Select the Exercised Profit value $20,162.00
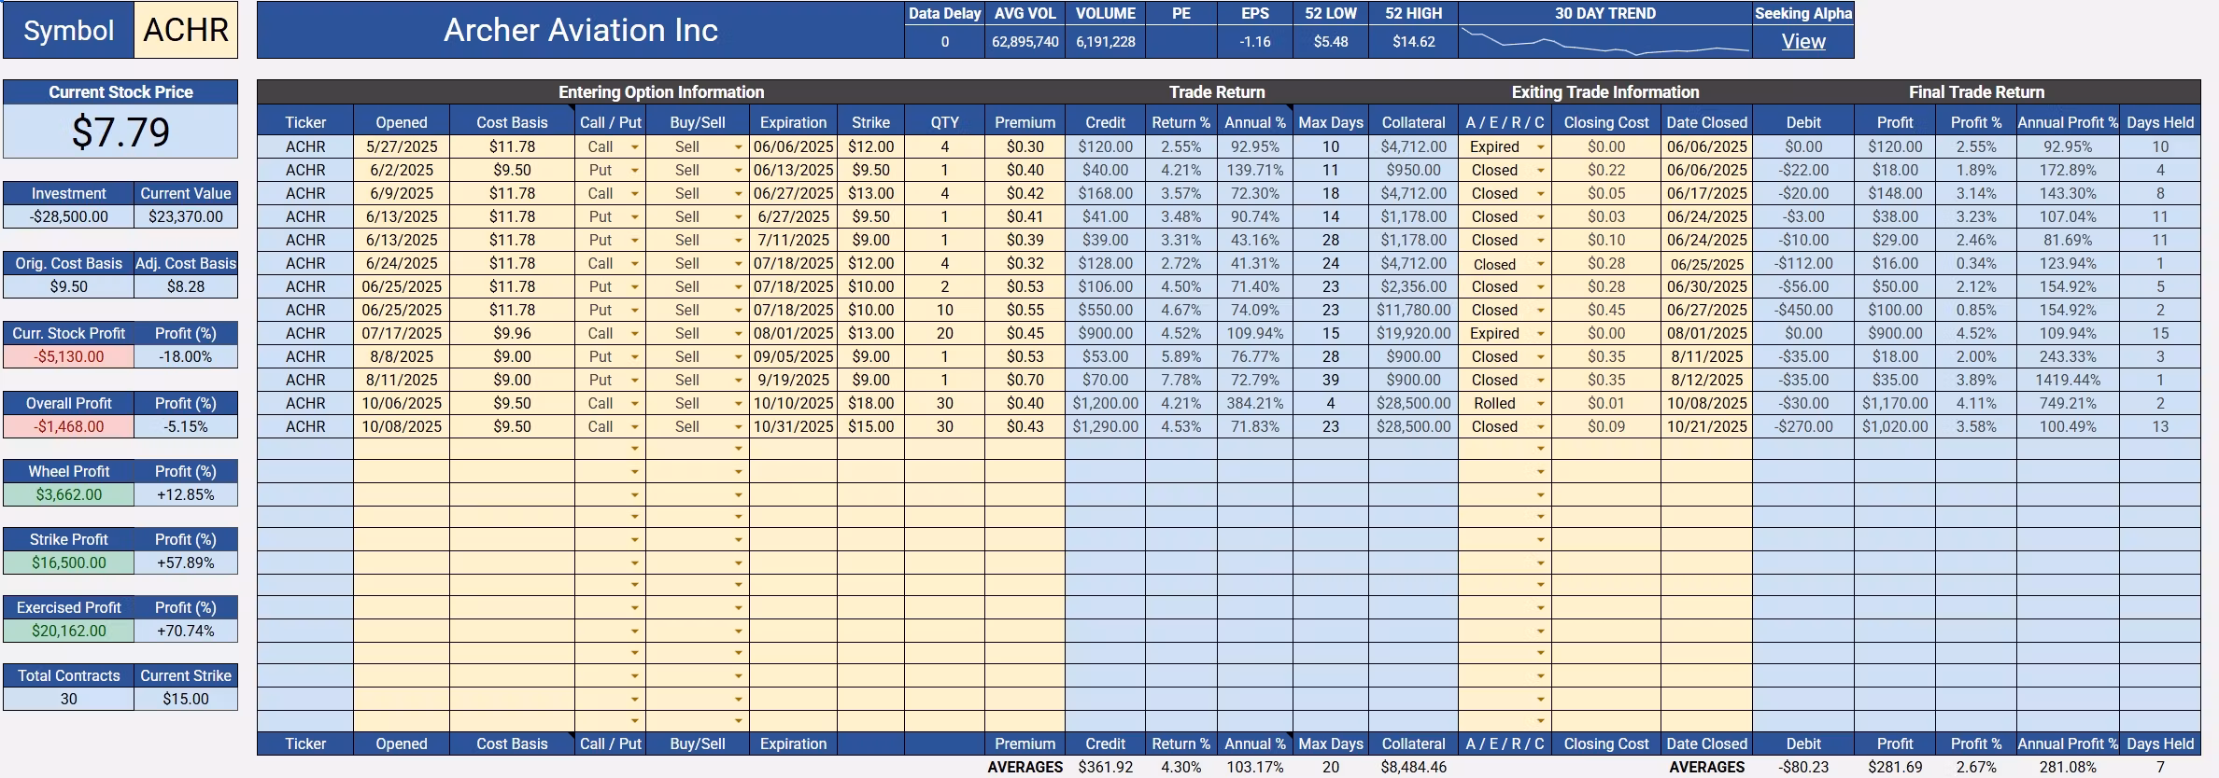The image size is (2219, 778). coord(69,631)
